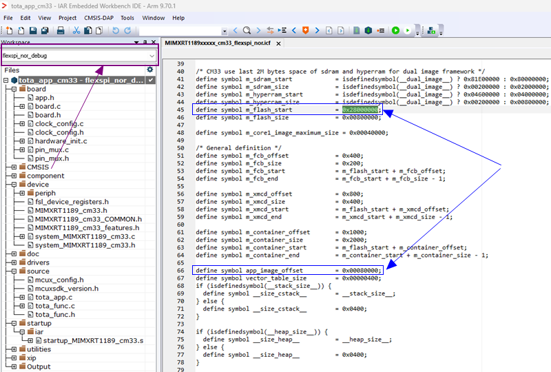
Task: Click the Save All toolbar icon
Action: (45, 30)
